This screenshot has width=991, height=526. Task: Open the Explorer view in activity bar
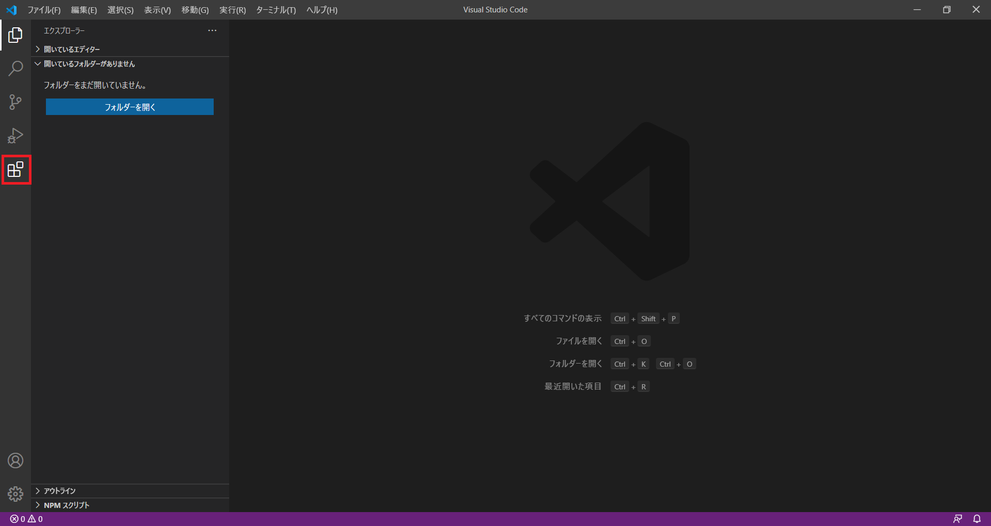(x=15, y=35)
